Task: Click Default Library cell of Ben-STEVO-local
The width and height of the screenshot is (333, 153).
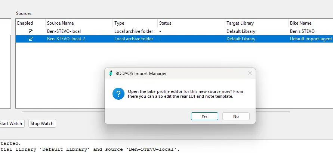Action: 241,31
